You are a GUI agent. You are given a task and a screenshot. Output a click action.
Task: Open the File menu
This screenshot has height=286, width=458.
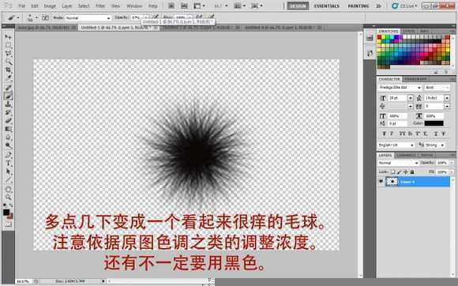coord(22,6)
